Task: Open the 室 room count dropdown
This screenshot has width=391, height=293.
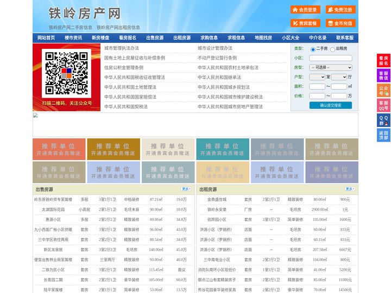Action: (317, 77)
